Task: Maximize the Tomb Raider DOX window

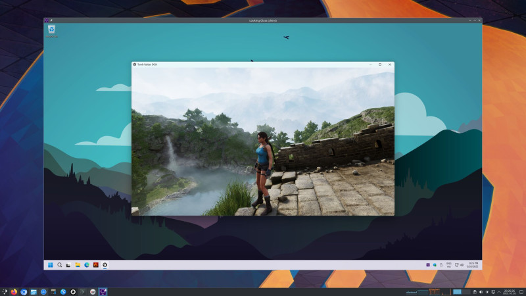Action: pyautogui.click(x=380, y=64)
